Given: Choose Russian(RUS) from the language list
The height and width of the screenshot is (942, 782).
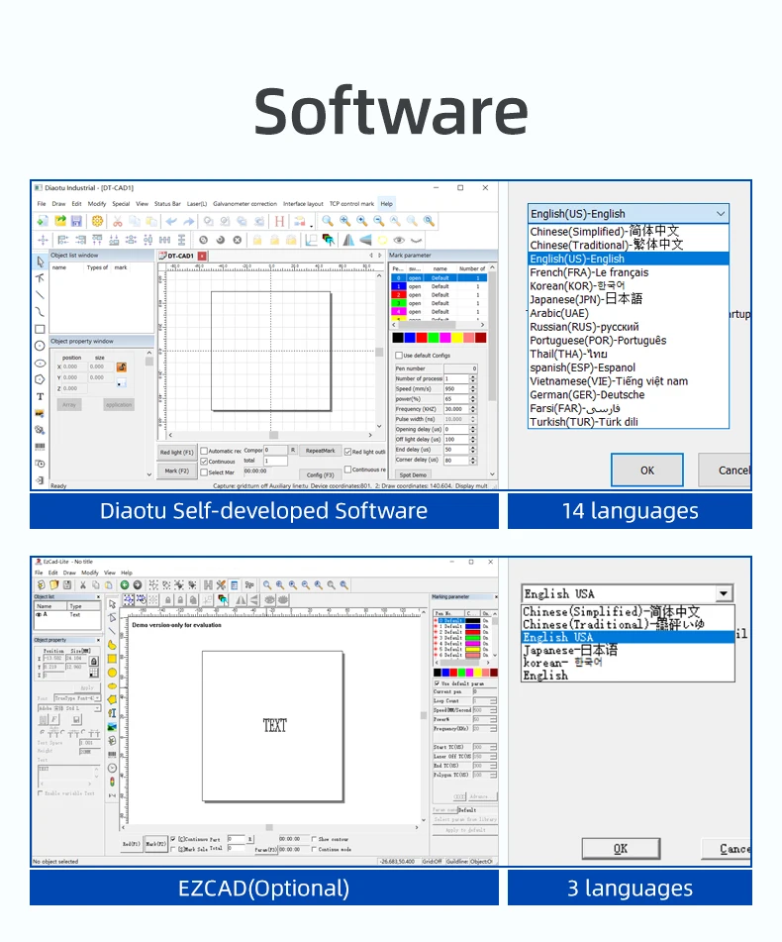Looking at the screenshot, I should click(629, 327).
